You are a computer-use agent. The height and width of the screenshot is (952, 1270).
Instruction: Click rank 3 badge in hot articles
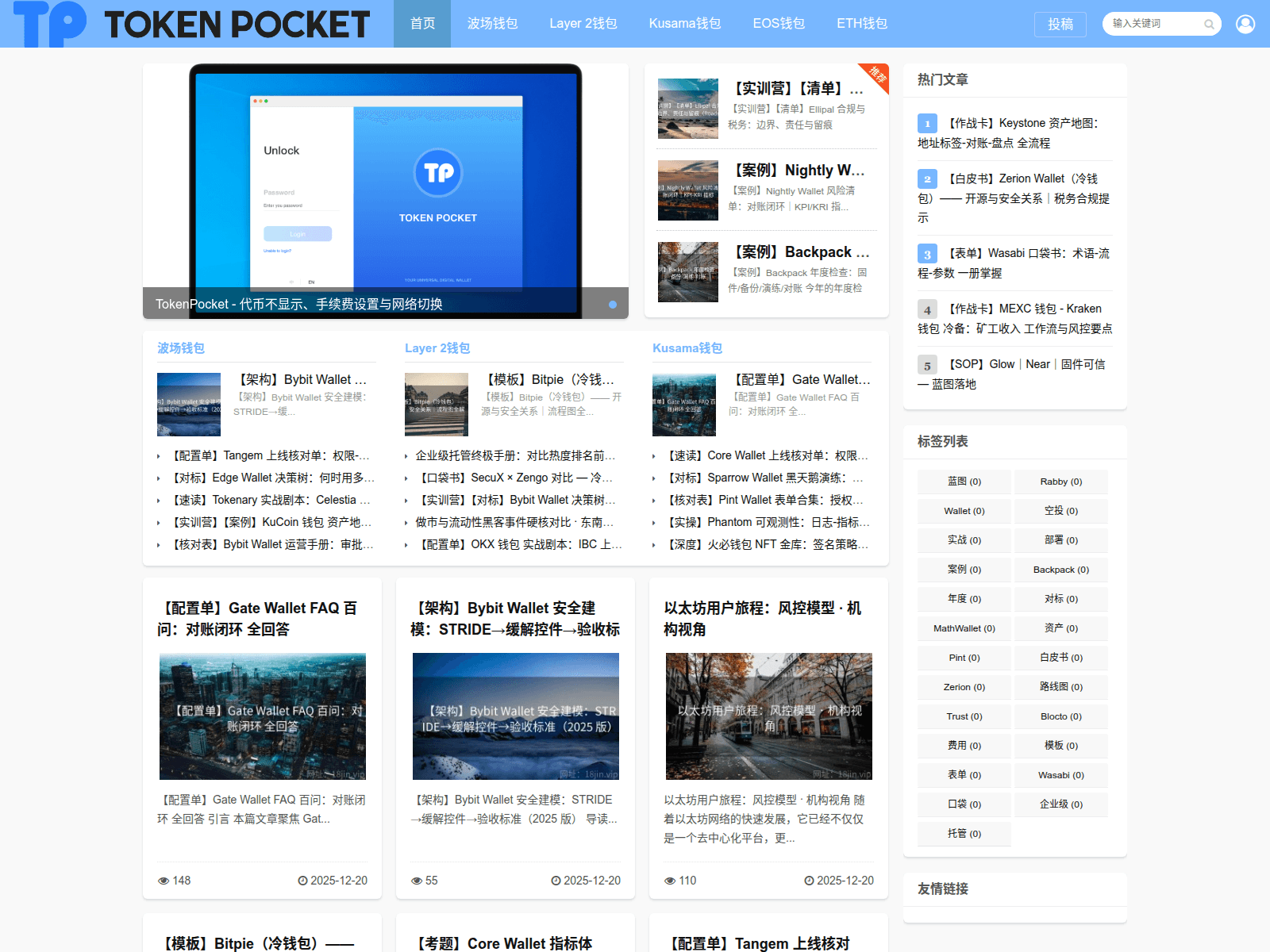pyautogui.click(x=927, y=254)
